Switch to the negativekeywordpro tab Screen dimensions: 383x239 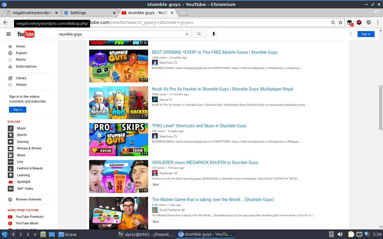point(32,13)
